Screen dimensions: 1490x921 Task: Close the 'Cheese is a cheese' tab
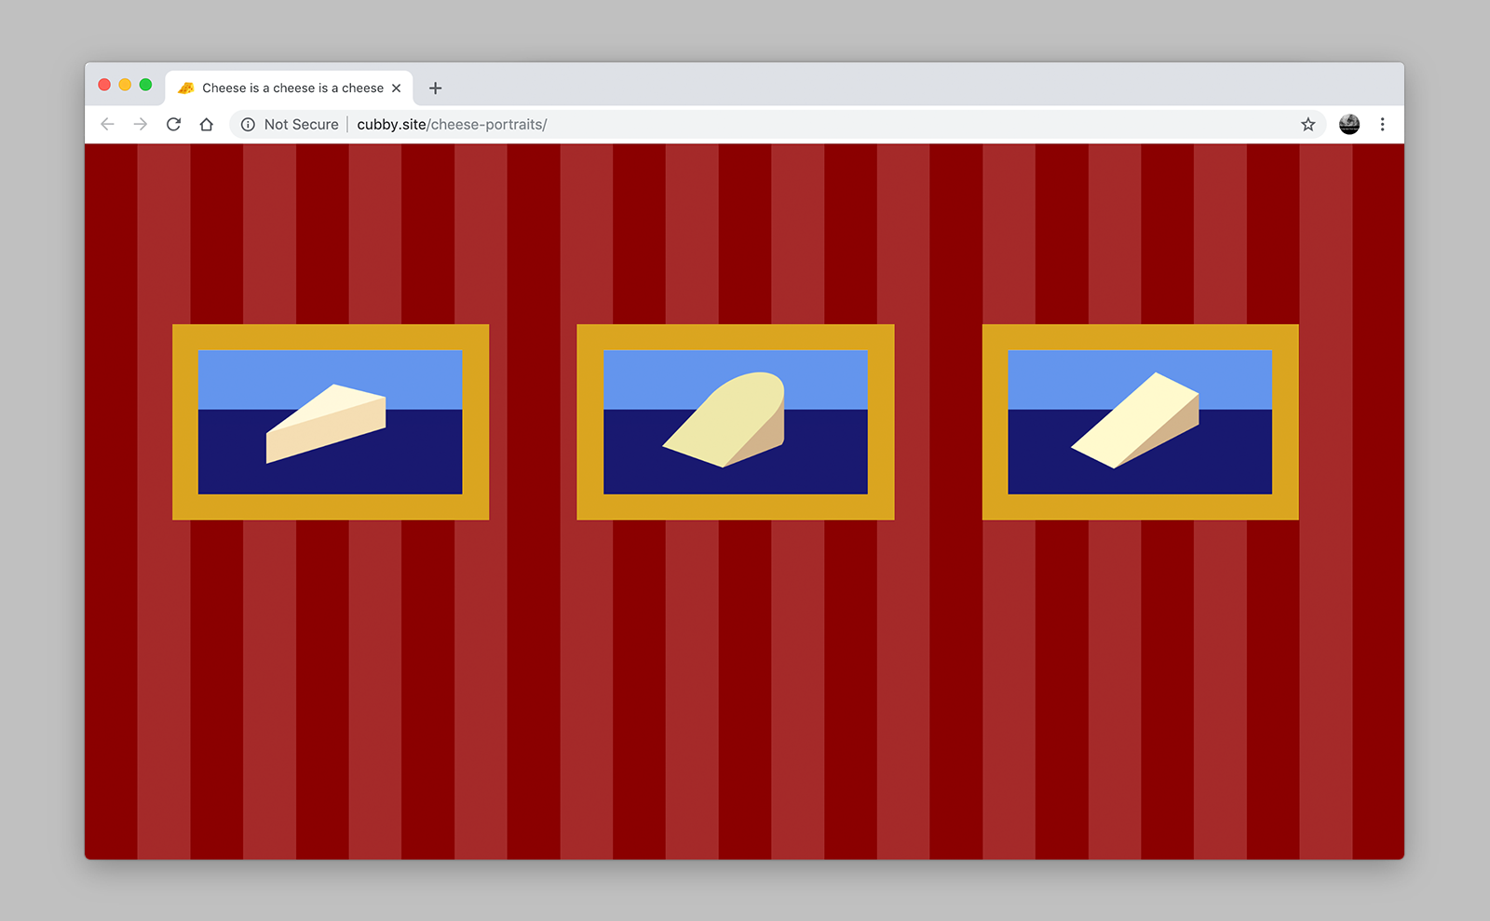click(397, 88)
